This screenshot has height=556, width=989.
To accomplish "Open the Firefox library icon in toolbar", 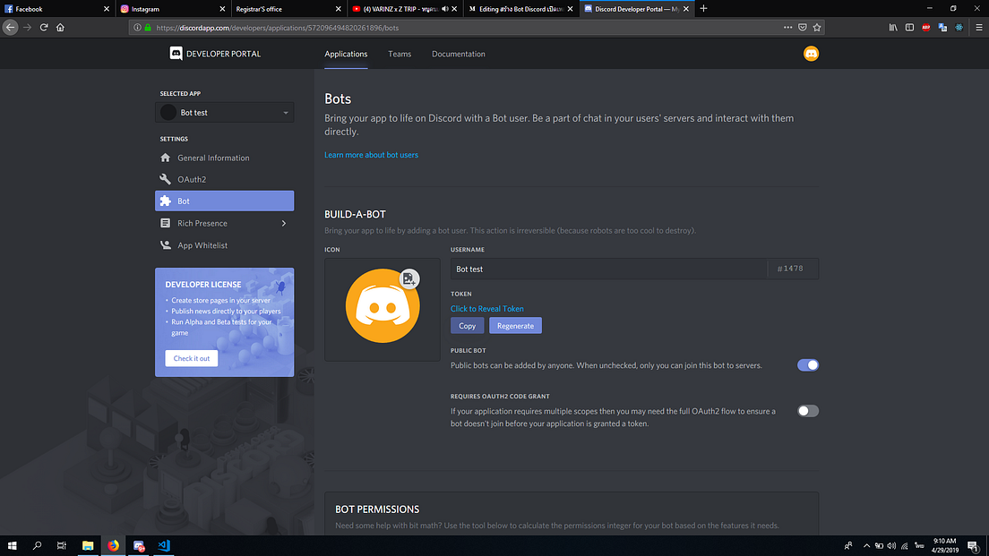I will point(893,27).
